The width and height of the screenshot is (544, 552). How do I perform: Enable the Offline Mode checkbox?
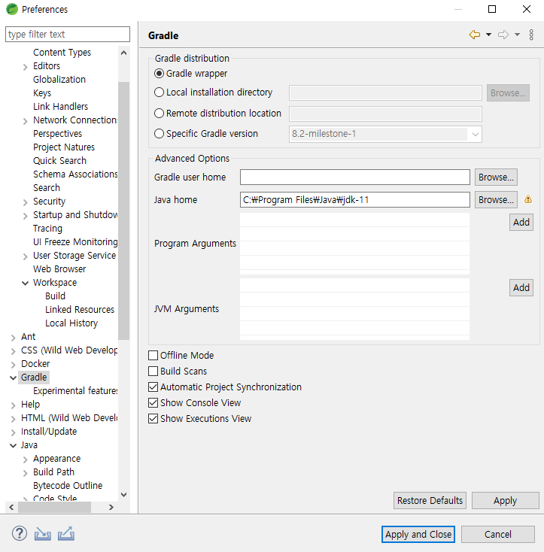[153, 355]
